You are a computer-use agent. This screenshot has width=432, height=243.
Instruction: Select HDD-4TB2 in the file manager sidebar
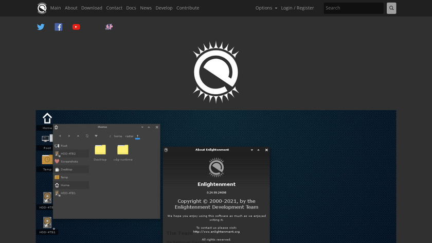click(71, 153)
